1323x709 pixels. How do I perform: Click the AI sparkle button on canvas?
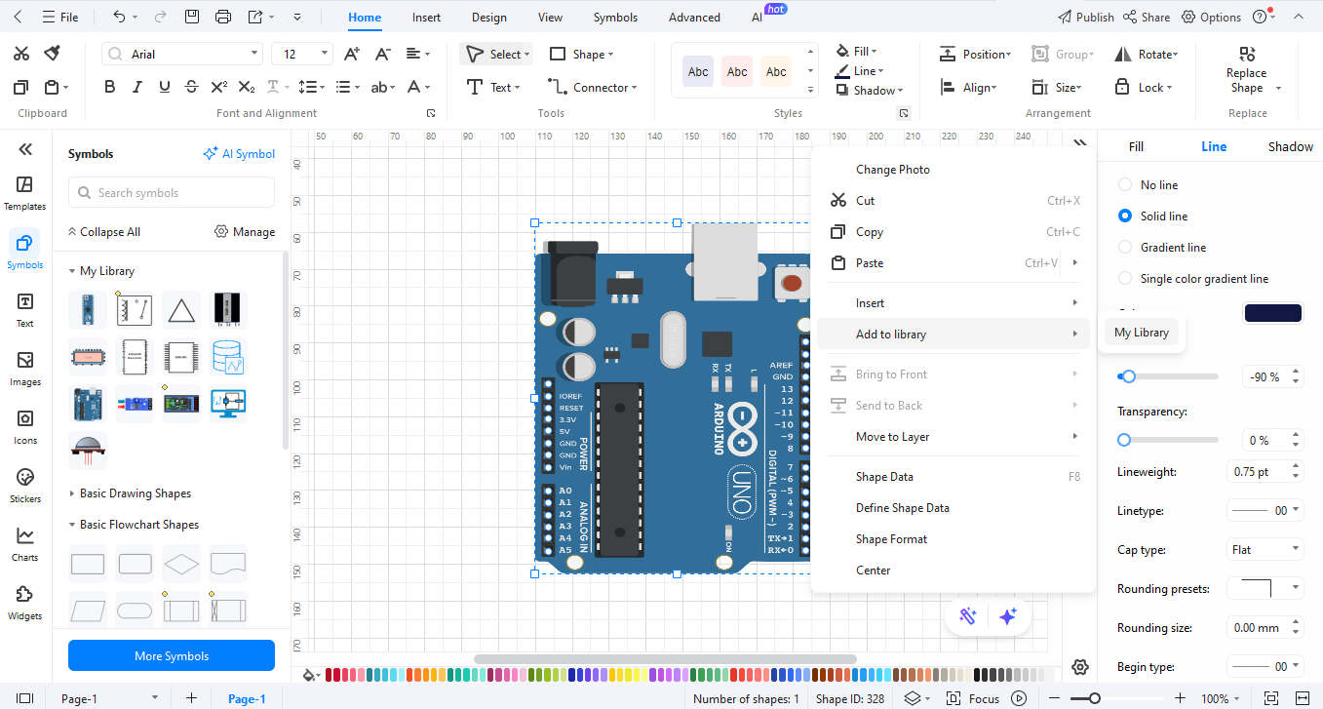pyautogui.click(x=1009, y=616)
